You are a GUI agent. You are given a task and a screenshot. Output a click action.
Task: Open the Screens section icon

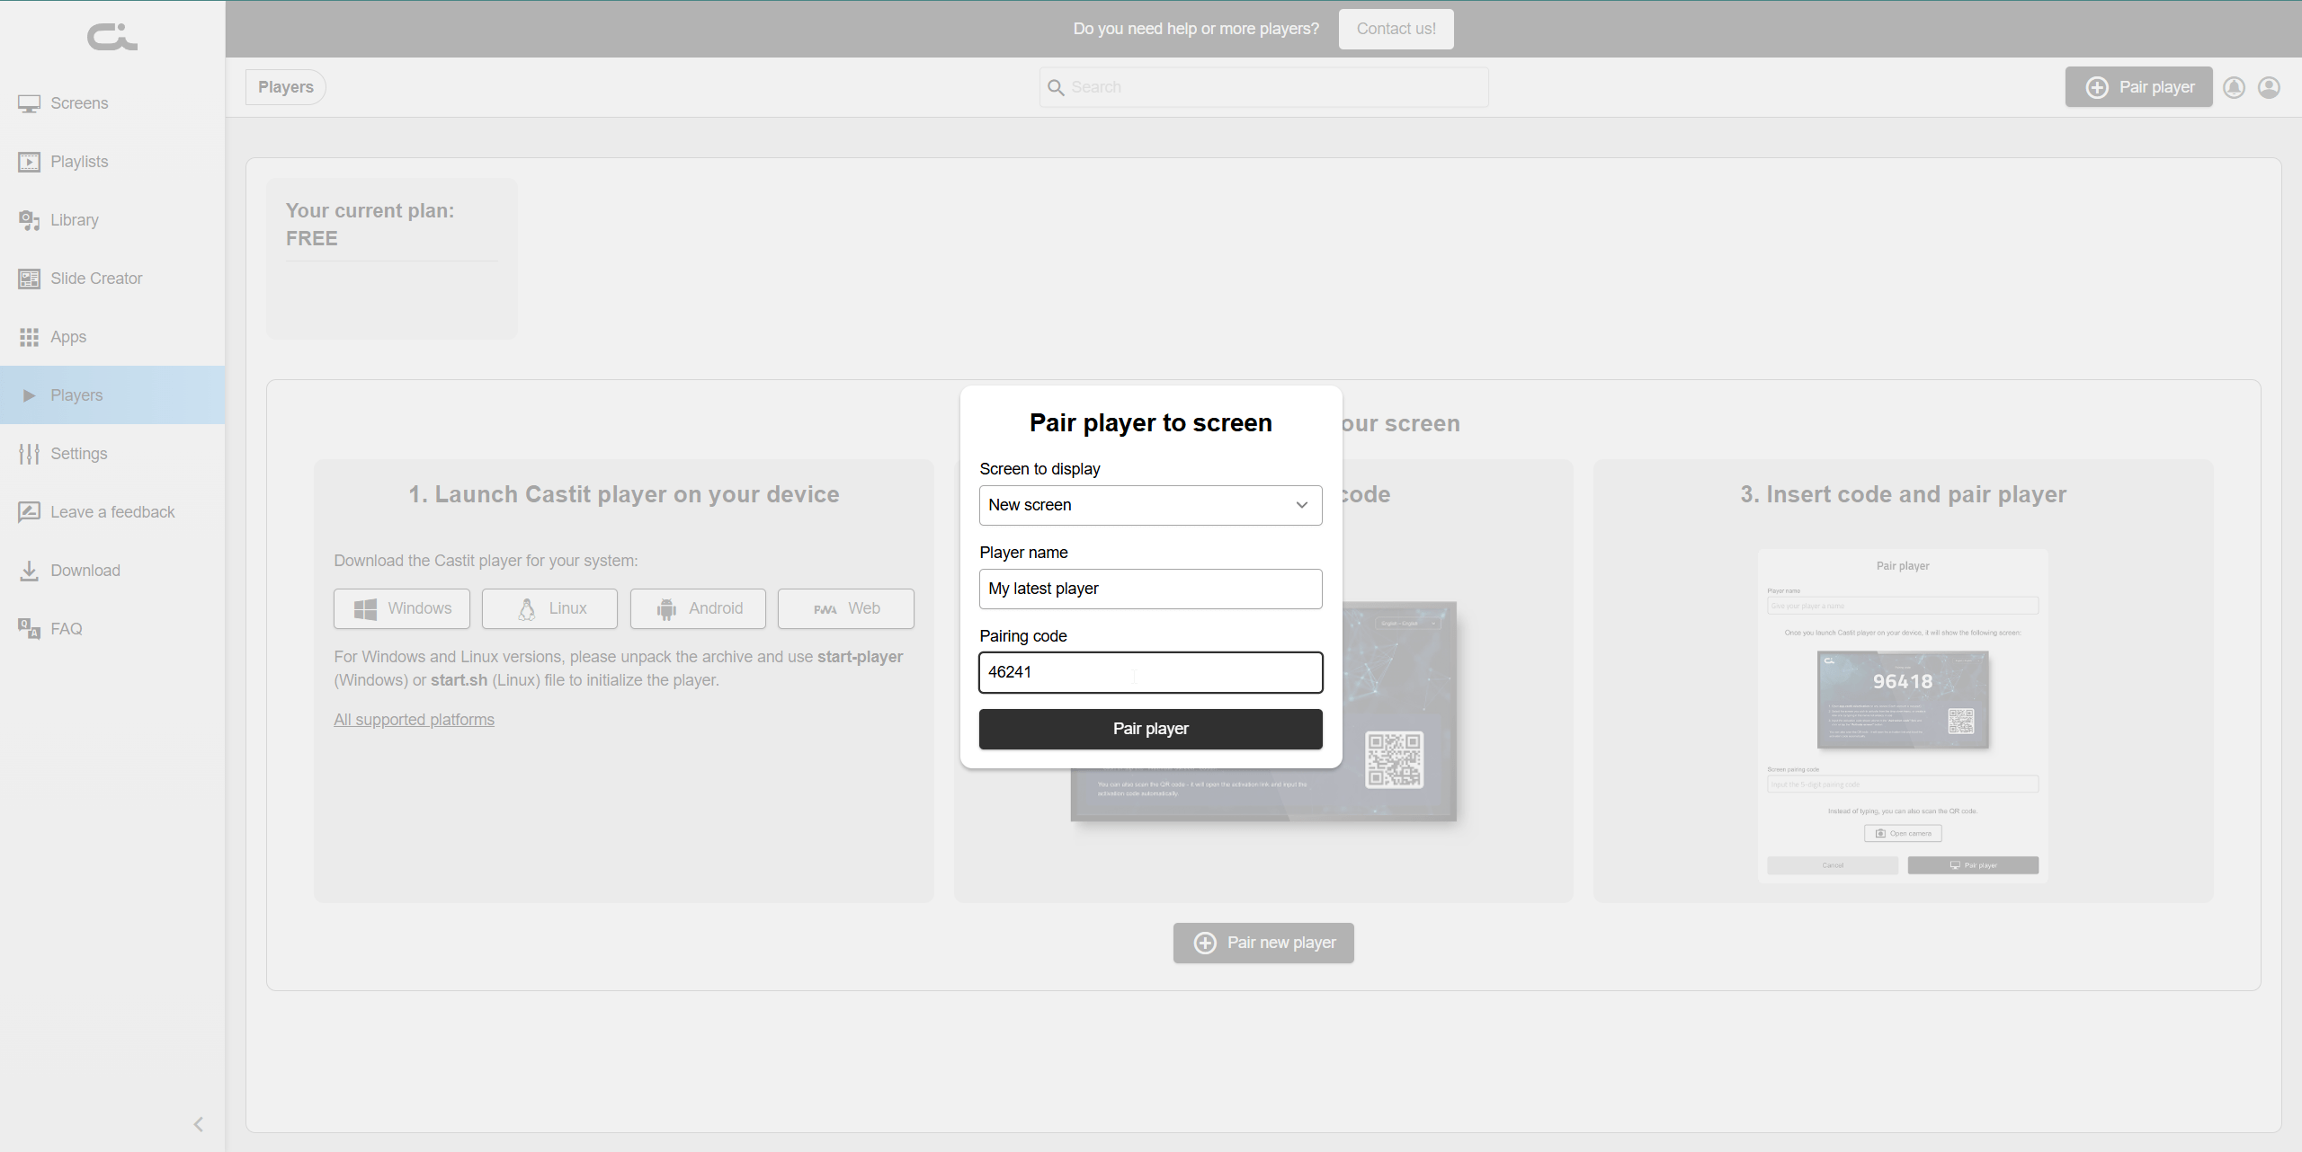click(29, 102)
